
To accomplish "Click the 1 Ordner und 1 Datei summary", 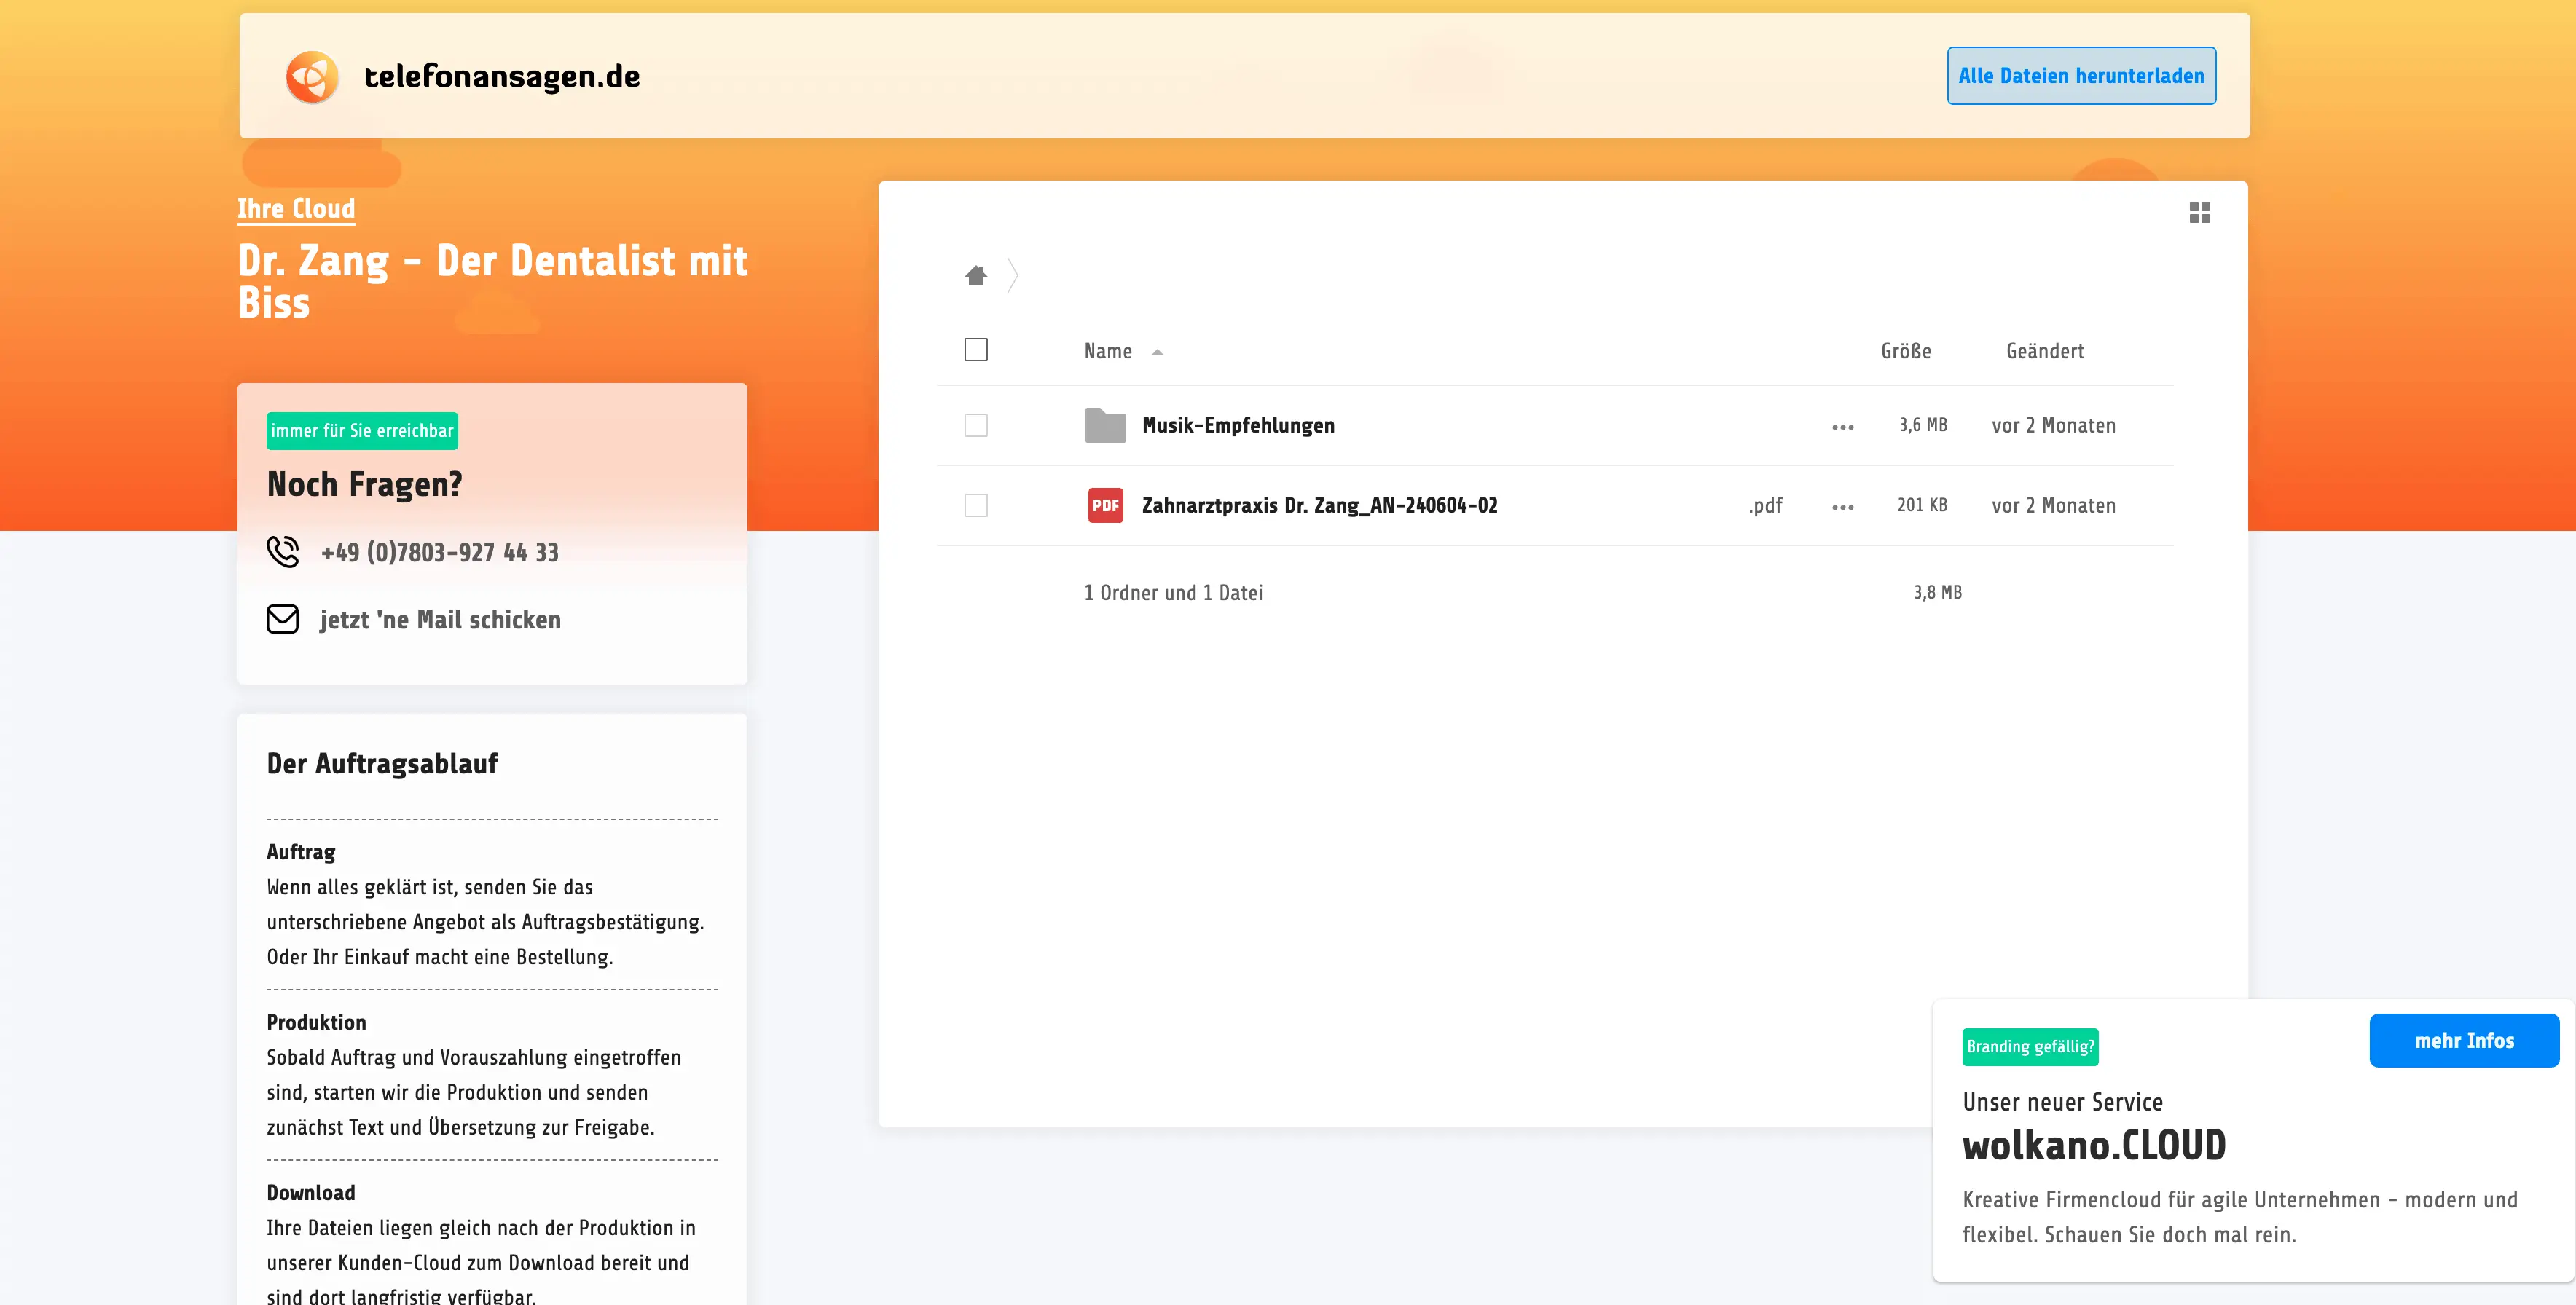I will point(1173,593).
